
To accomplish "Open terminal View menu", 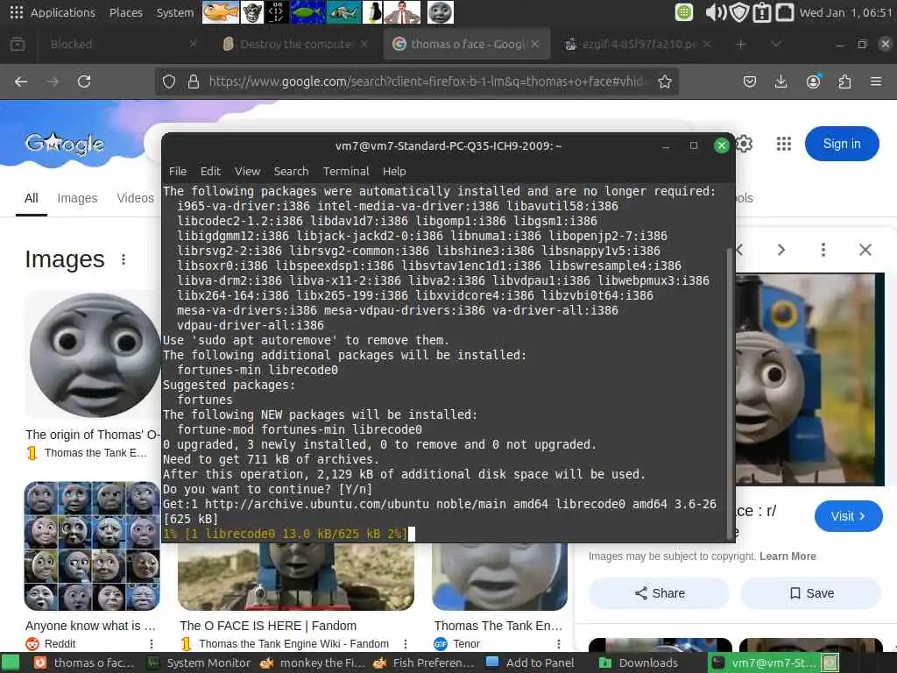I will click(247, 171).
